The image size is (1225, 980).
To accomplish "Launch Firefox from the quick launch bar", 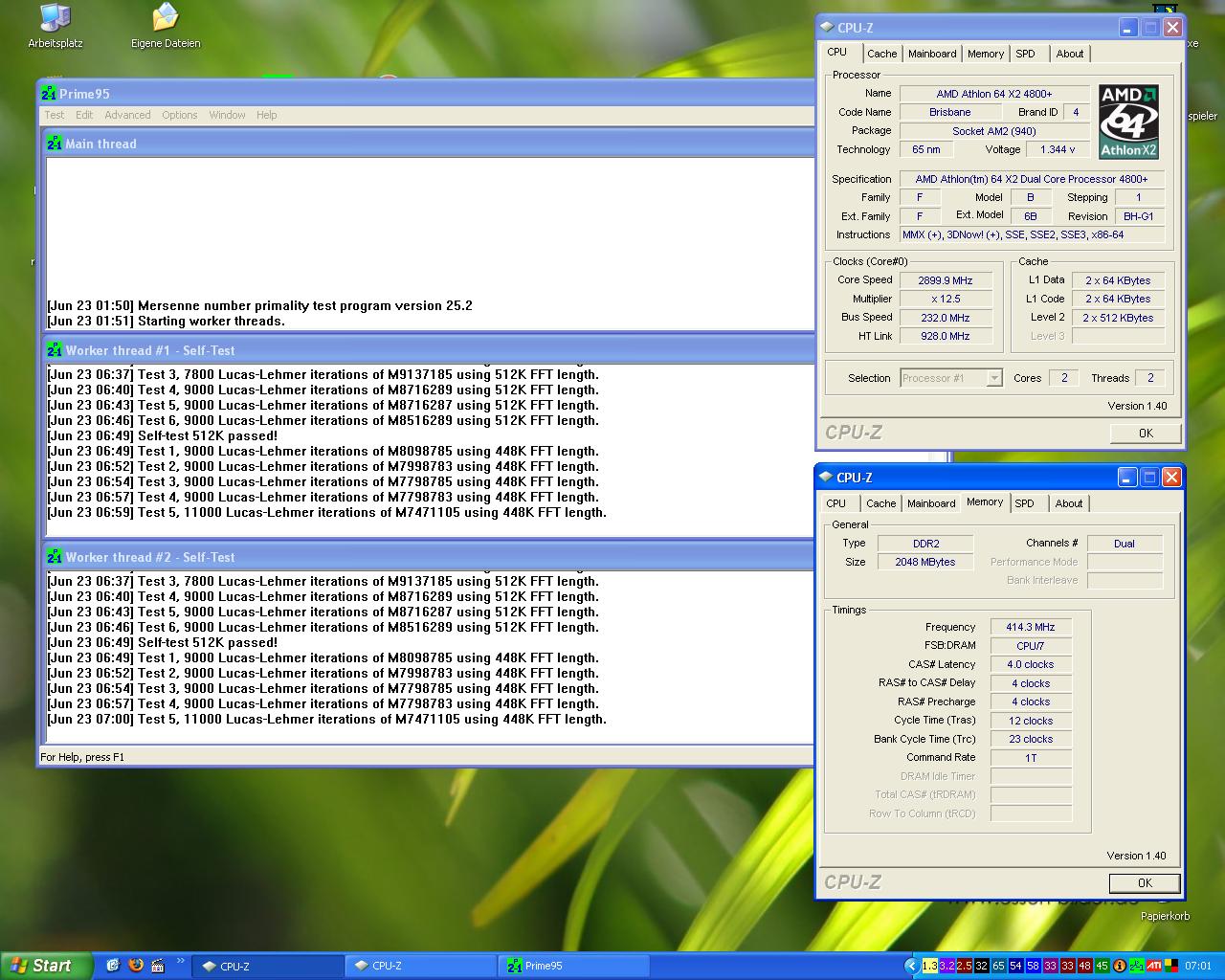I will (135, 966).
